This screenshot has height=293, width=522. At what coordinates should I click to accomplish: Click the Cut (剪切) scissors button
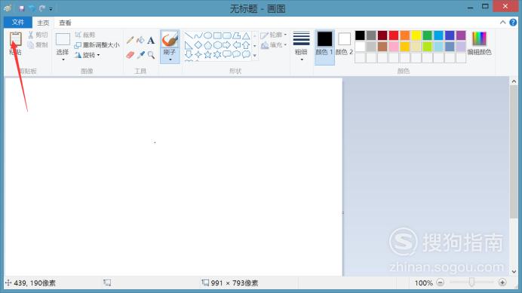[x=38, y=35]
